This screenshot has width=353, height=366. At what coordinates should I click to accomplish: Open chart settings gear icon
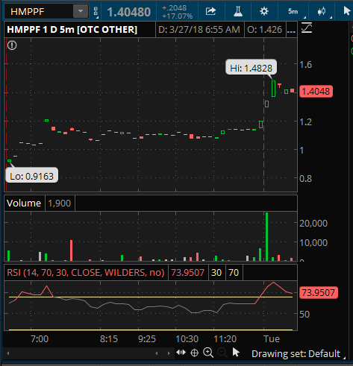[264, 11]
